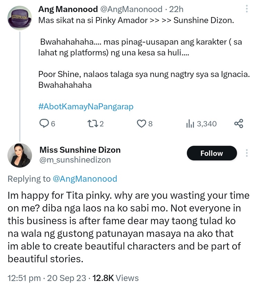Open more options beside the Follow button

point(247,153)
